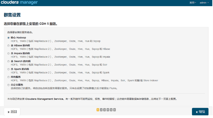Choose the 含 Impala 的内核 option
213x118 pixels.
tap(9, 53)
